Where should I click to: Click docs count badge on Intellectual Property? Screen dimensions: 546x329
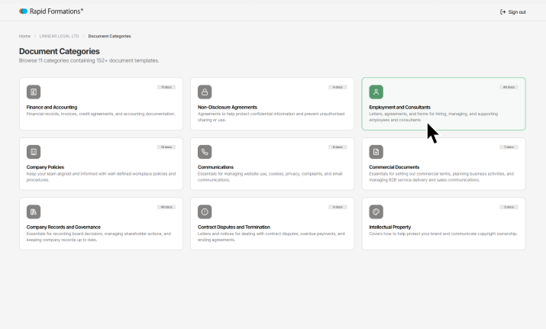[509, 207]
